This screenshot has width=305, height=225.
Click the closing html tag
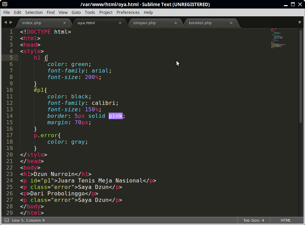(x=32, y=213)
